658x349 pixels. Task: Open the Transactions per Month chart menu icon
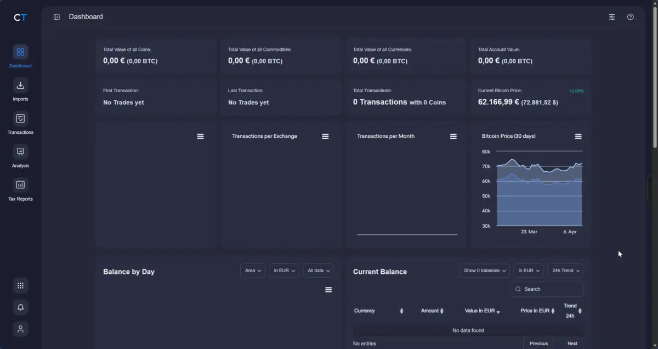click(x=453, y=136)
